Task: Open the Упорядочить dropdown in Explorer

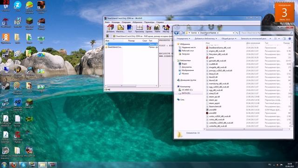Action: click(183, 39)
